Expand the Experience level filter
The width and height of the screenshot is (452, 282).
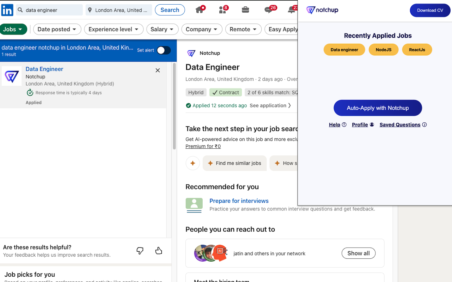(114, 29)
